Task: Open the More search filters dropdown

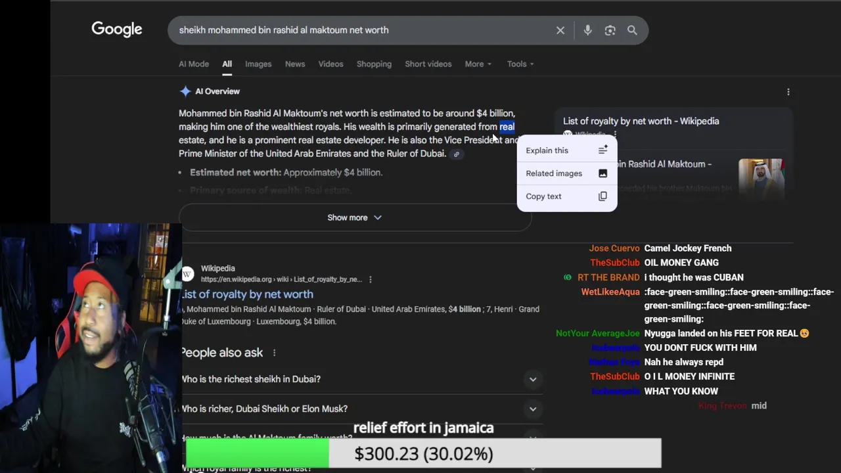Action: [x=478, y=64]
